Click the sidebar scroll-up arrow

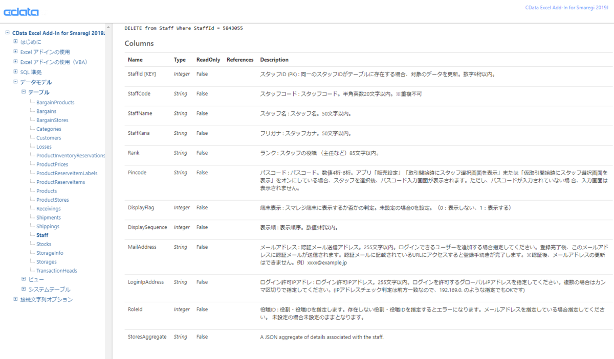point(108,27)
